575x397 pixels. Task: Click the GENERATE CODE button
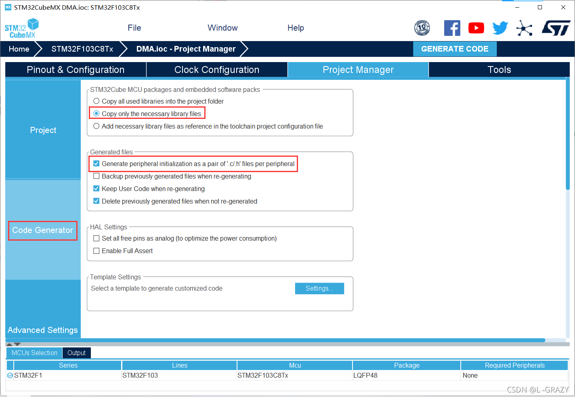455,49
